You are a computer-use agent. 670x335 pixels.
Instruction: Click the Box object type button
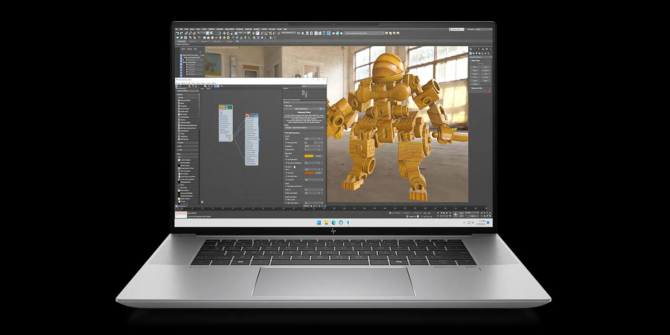(474, 67)
